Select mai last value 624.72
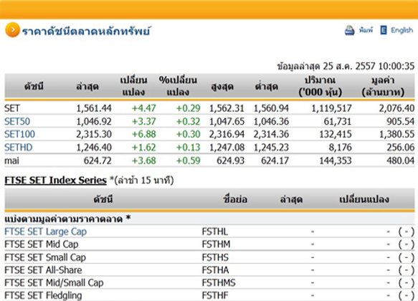 (98, 161)
